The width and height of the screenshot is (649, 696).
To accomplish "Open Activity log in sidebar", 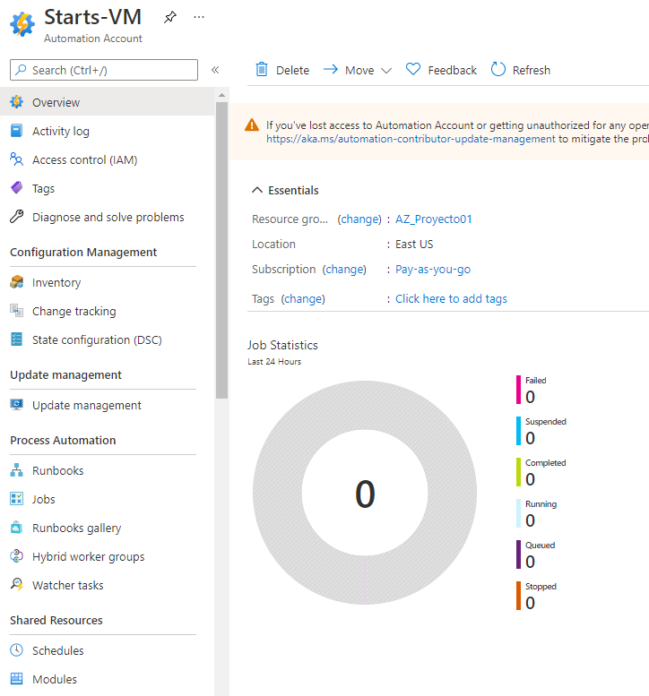I will [x=61, y=131].
